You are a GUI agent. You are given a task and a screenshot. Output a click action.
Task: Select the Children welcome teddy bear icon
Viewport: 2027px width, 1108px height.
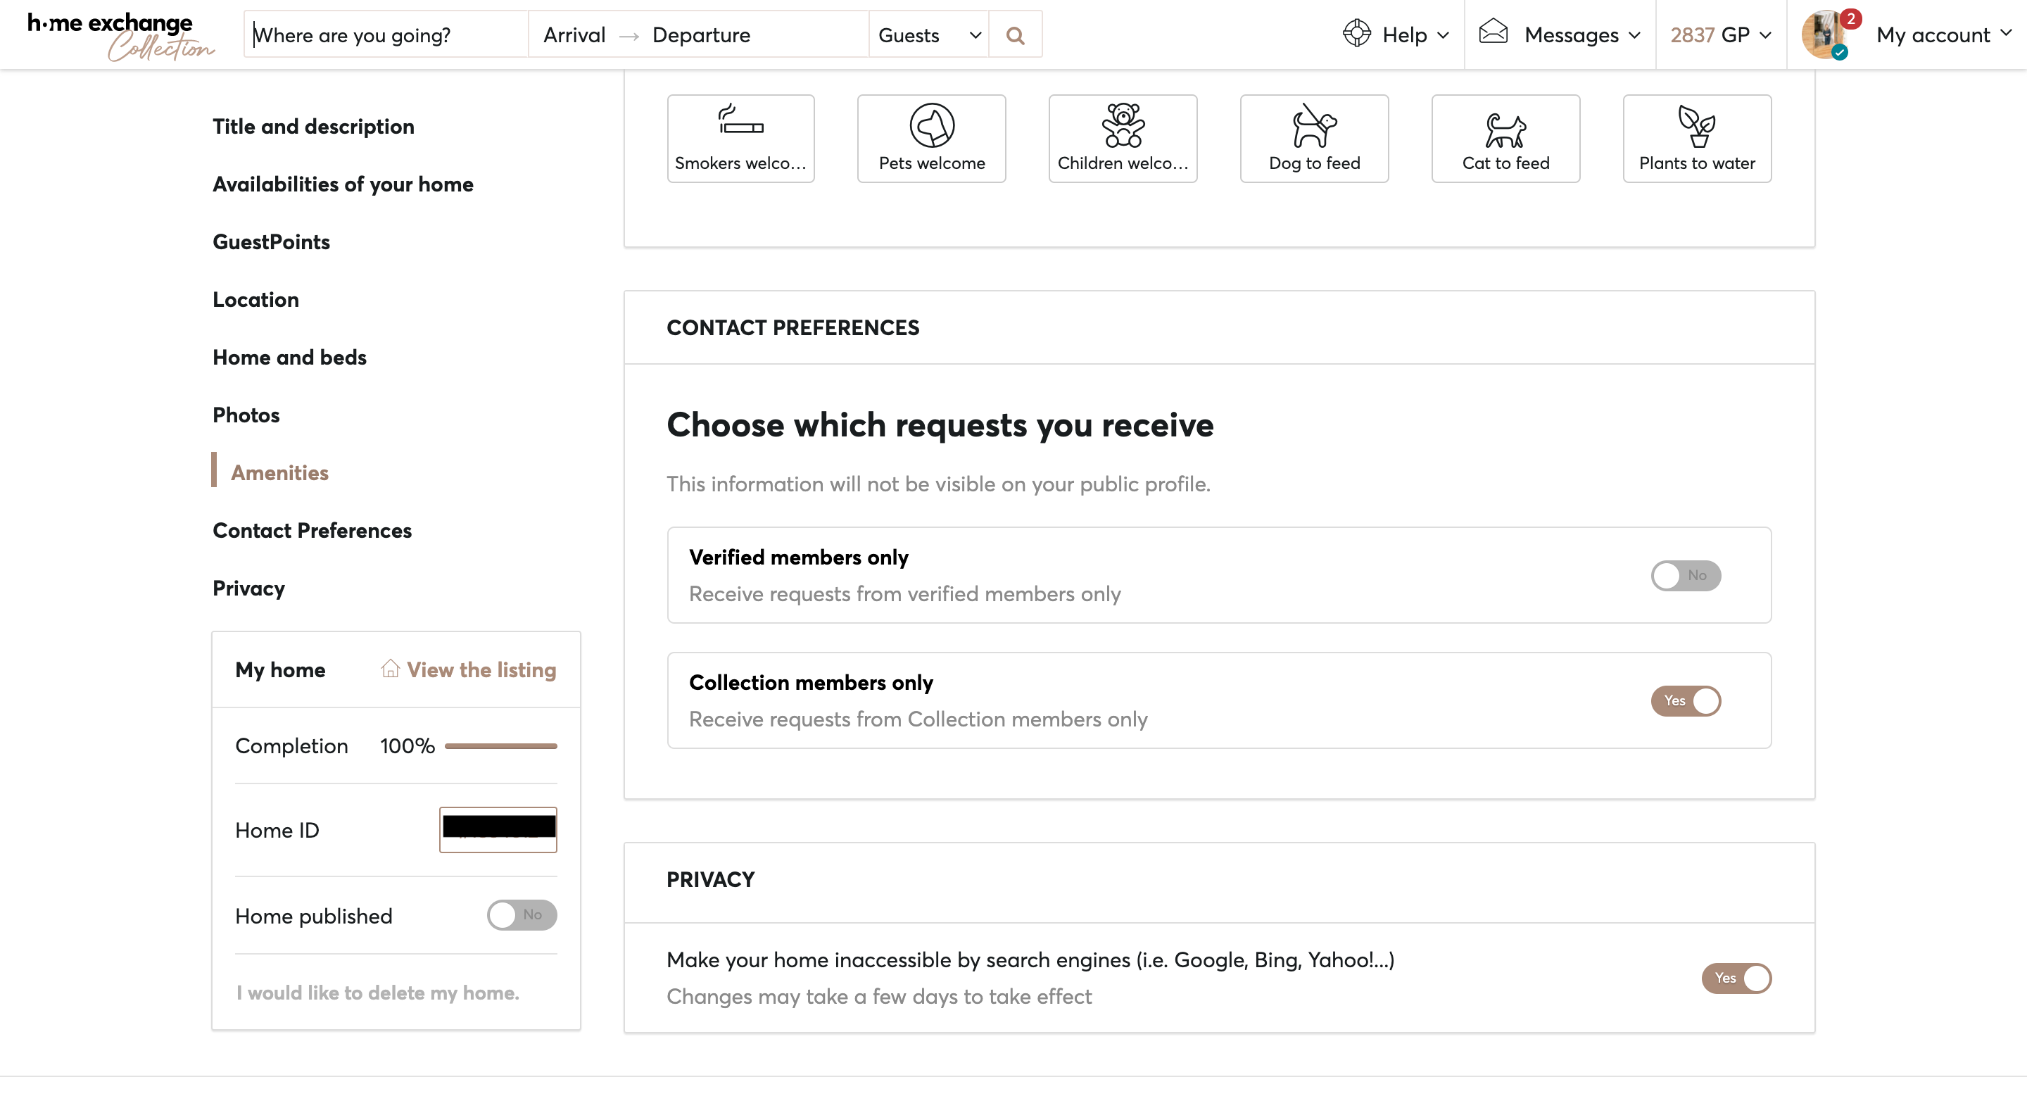(1123, 126)
